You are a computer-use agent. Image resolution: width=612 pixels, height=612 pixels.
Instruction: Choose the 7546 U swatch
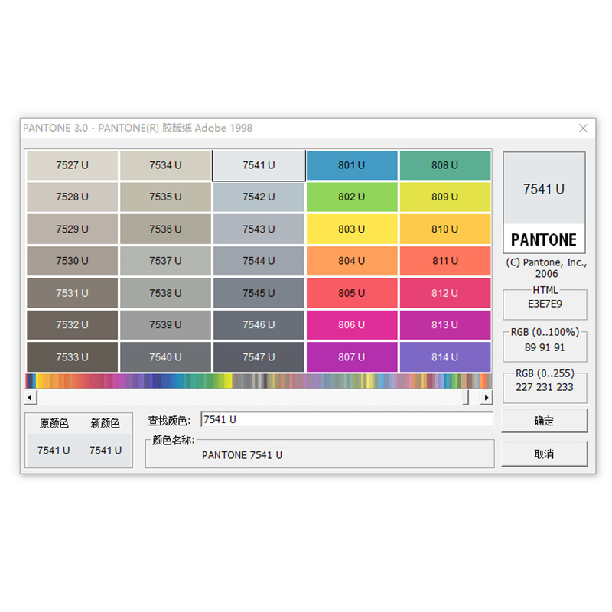click(259, 324)
